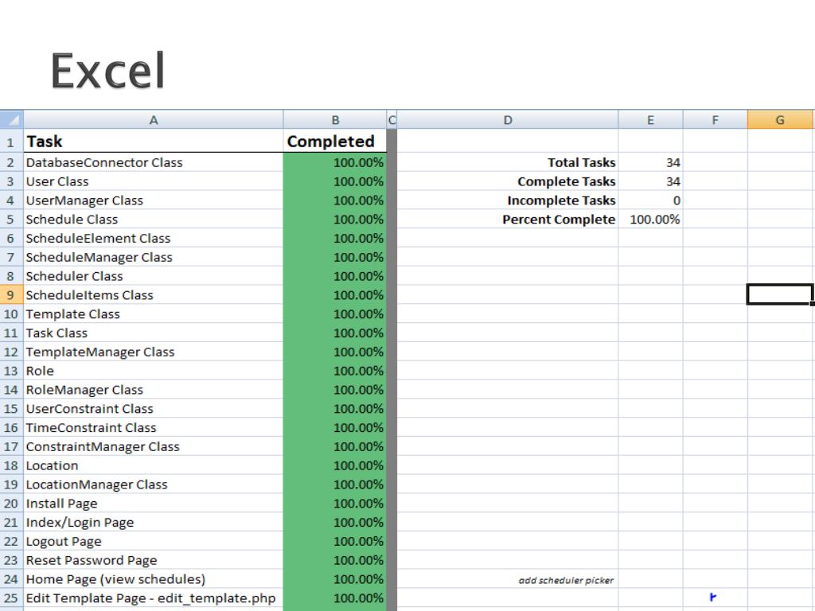Select 'RoleManager Class' cell
Viewport: 815px width, 611px height.
(154, 390)
